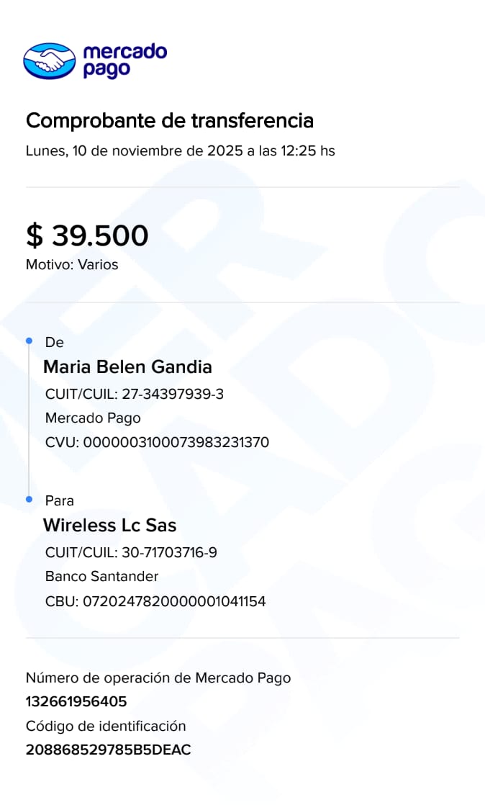Click the "Banco Santander" bank name
Image resolution: width=485 pixels, height=805 pixels.
pyautogui.click(x=101, y=577)
